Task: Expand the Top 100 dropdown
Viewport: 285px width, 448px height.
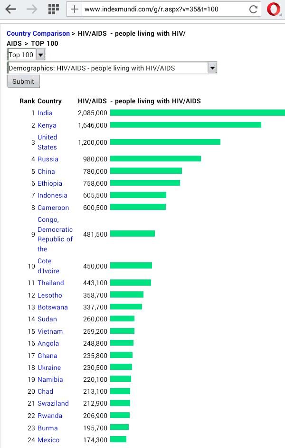Action: (26, 55)
